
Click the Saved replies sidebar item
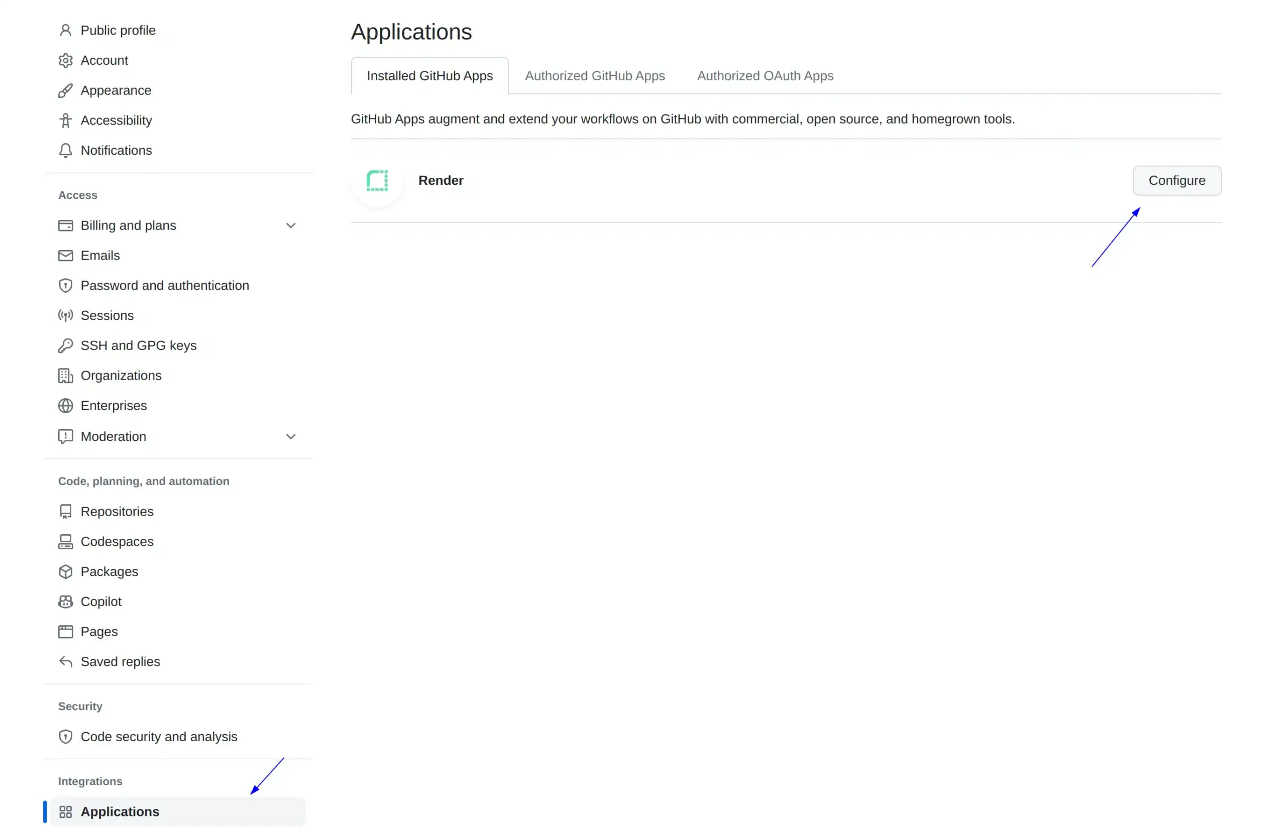click(x=120, y=661)
